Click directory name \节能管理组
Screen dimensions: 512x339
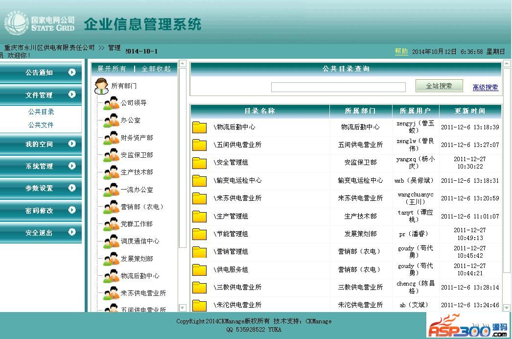point(231,234)
